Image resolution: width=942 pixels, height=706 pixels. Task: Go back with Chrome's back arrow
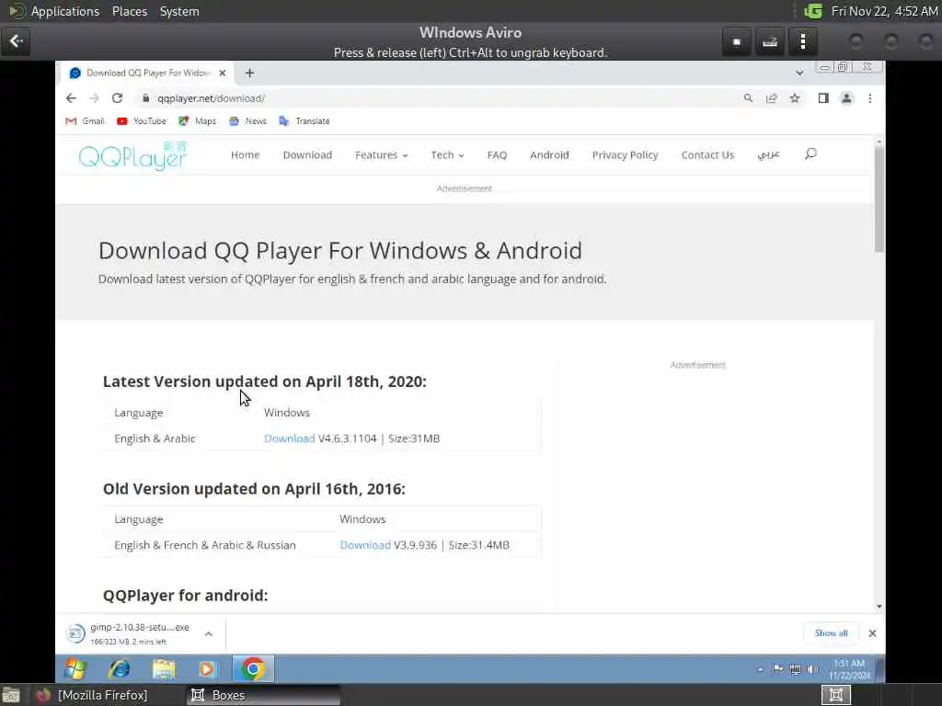point(71,98)
